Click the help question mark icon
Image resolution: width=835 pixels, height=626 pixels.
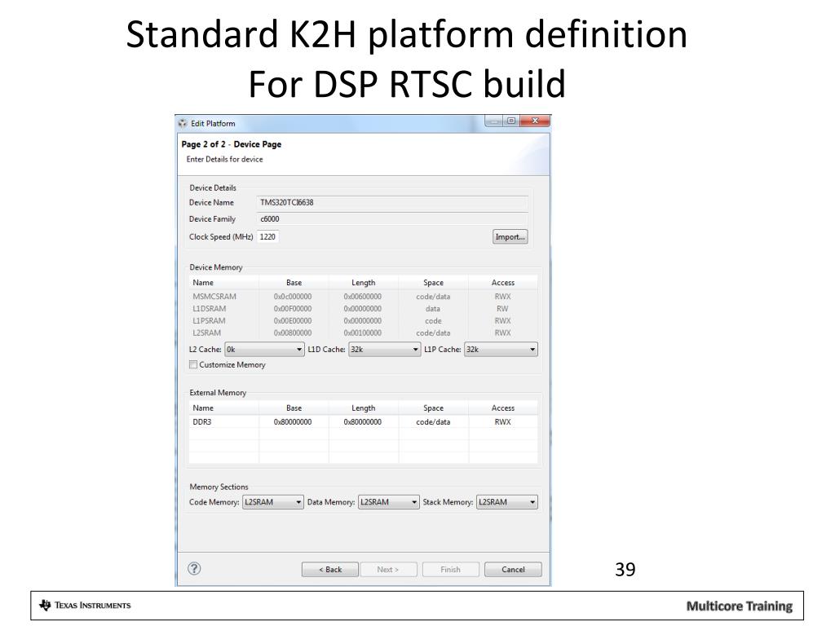pyautogui.click(x=194, y=568)
